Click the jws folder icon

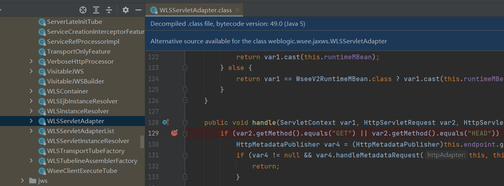(x=33, y=180)
